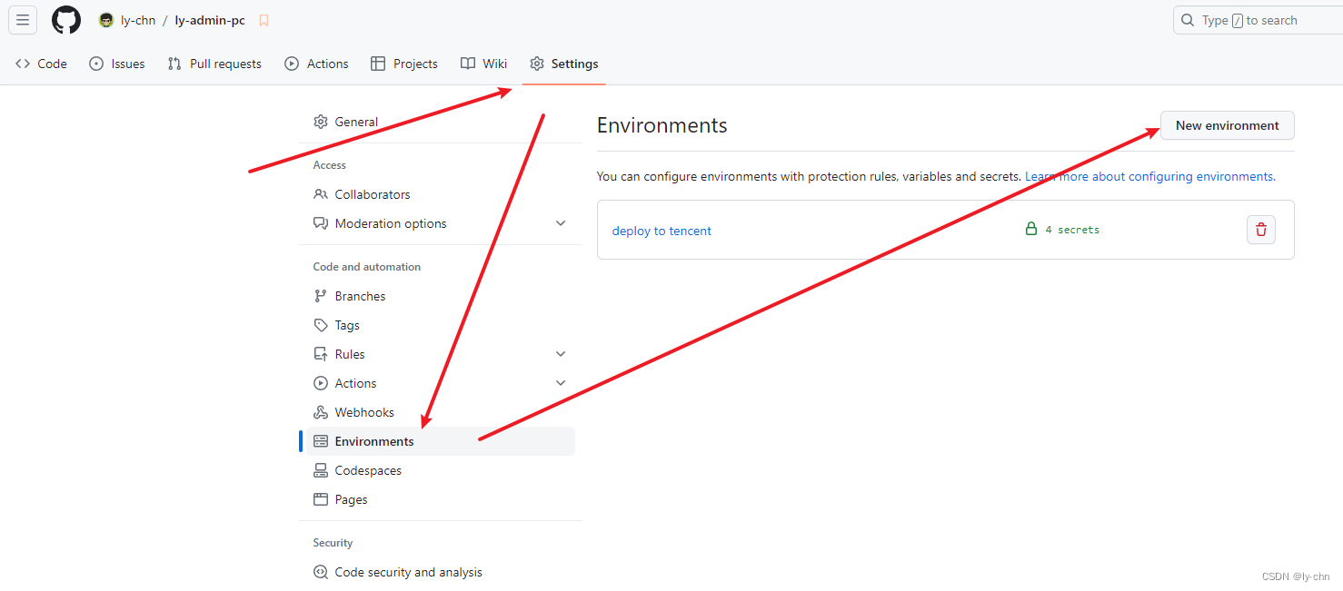The width and height of the screenshot is (1343, 591).
Task: Open the Webhooks settings via its icon
Action: pos(320,411)
